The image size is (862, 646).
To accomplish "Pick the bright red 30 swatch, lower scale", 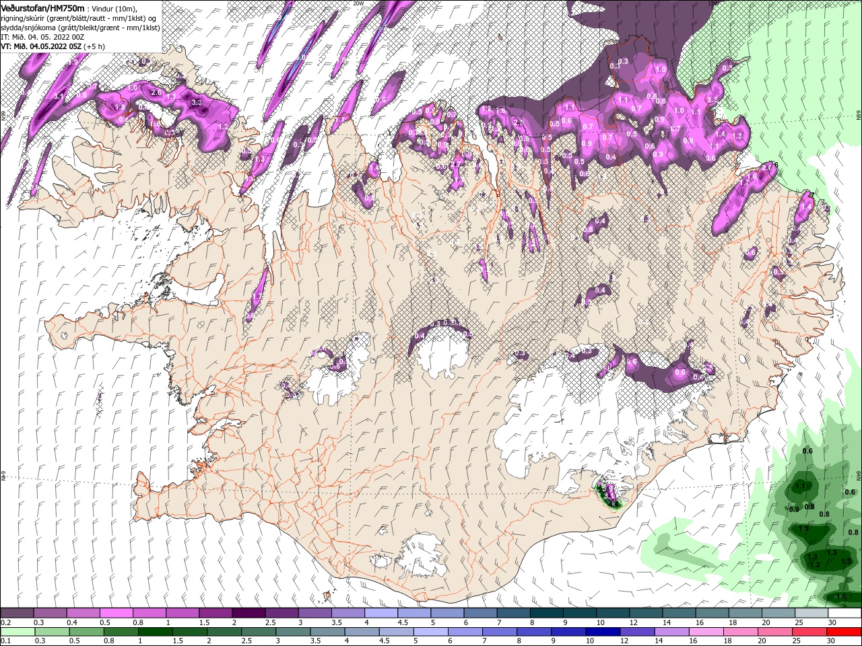I will click(844, 632).
